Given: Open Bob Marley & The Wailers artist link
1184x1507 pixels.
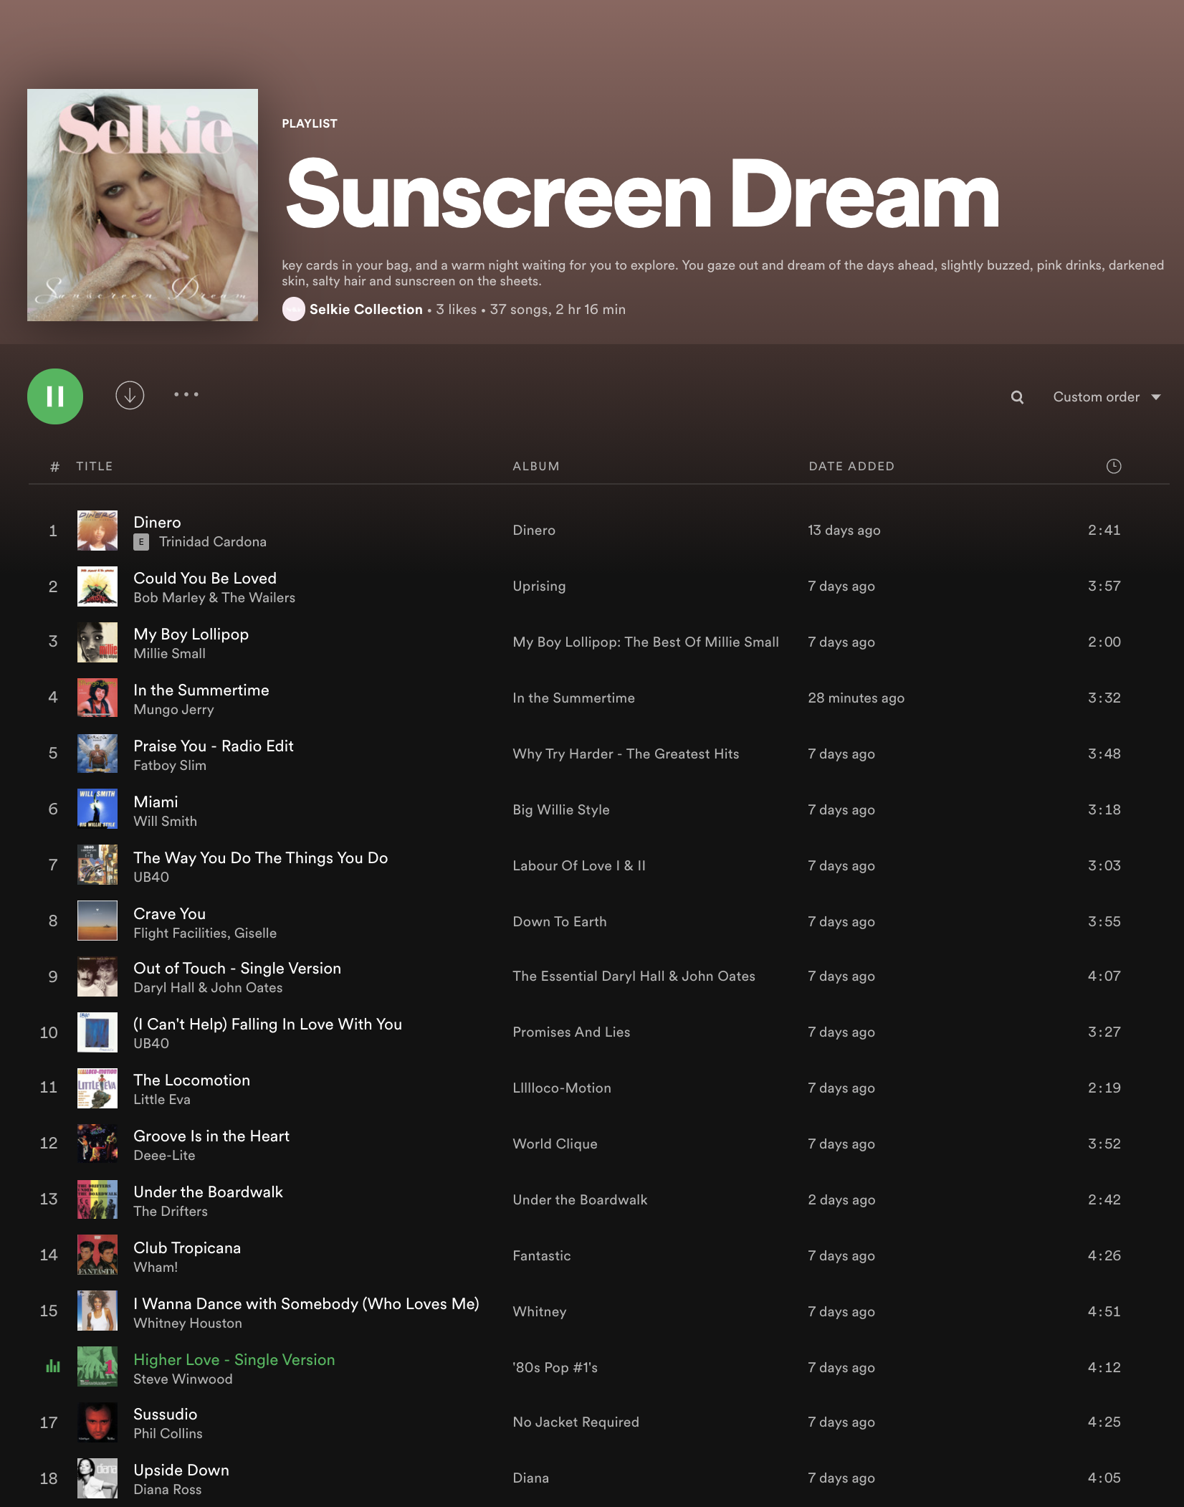Looking at the screenshot, I should pyautogui.click(x=214, y=598).
